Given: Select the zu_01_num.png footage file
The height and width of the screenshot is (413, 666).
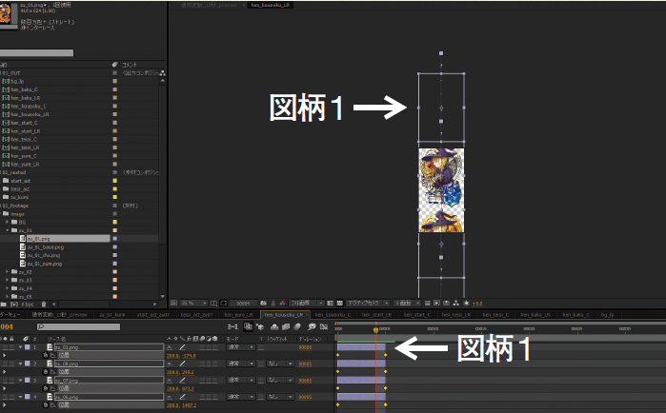Looking at the screenshot, I should tap(45, 264).
